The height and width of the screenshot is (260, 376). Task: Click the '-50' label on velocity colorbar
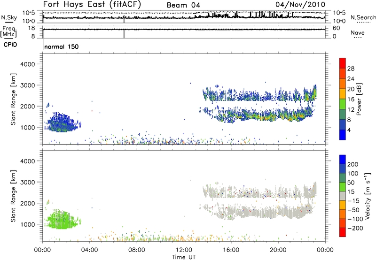click(x=353, y=210)
